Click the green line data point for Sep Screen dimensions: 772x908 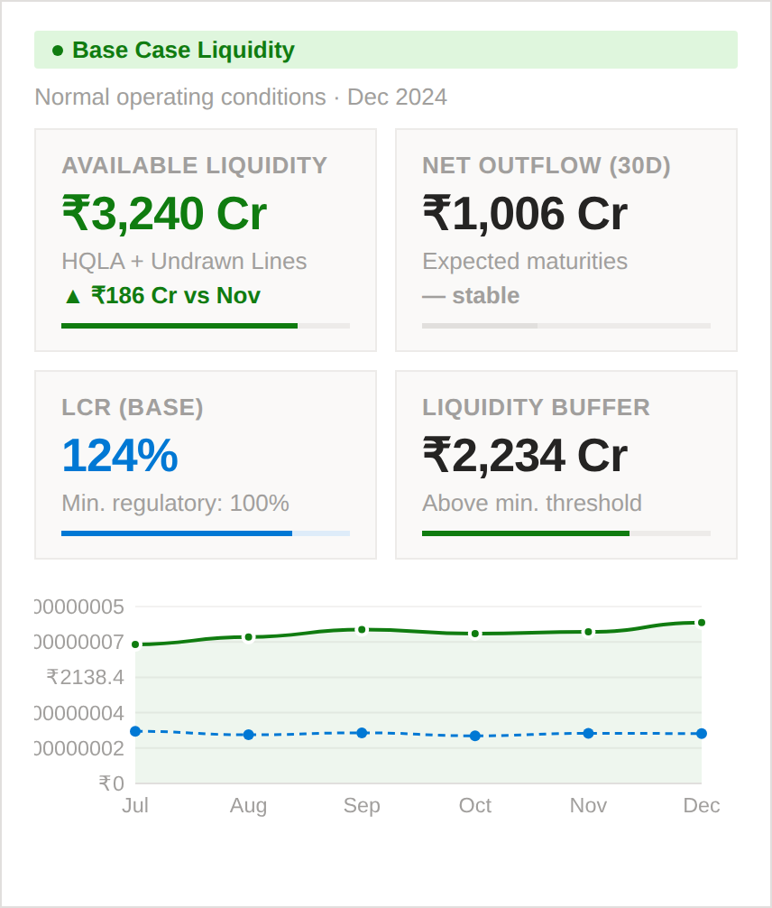pos(362,629)
